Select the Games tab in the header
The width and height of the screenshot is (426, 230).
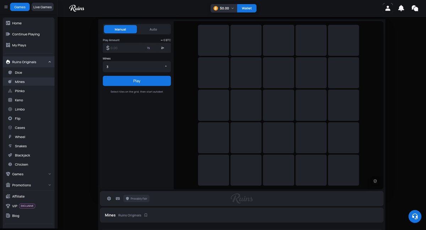pyautogui.click(x=20, y=7)
